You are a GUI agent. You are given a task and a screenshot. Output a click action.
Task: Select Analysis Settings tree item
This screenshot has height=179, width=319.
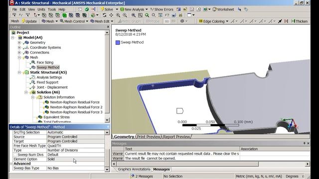[49, 78]
